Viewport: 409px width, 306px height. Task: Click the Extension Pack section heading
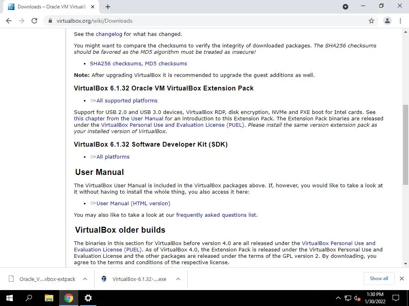(x=163, y=88)
